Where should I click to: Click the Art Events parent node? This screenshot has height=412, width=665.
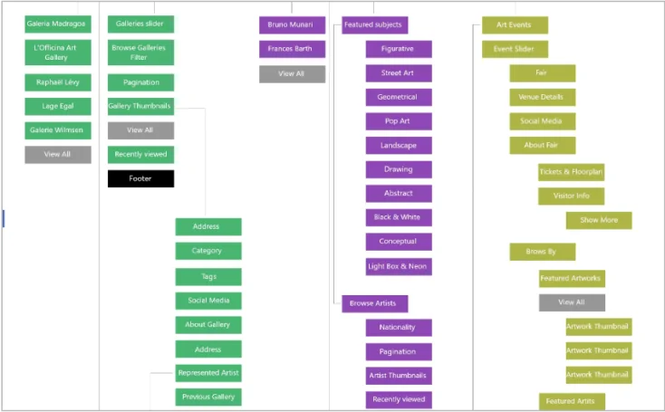click(x=514, y=25)
